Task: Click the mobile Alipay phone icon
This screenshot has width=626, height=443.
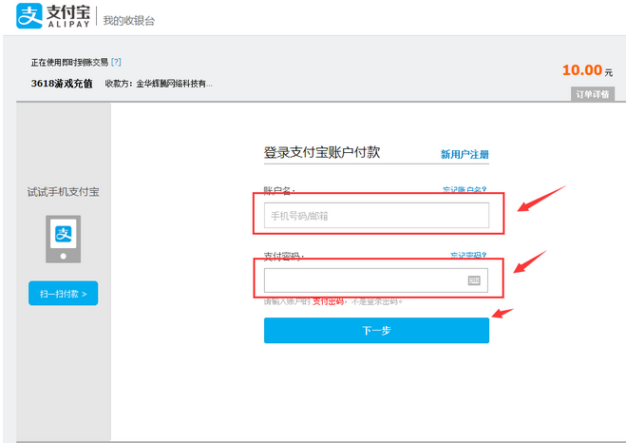Action: [x=63, y=239]
